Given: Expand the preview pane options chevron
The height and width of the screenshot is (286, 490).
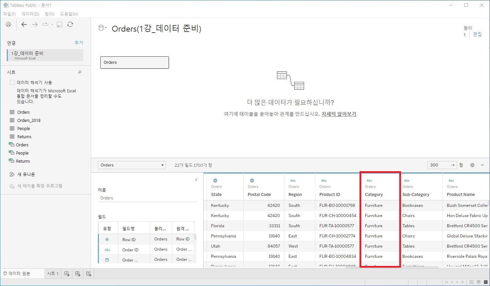Looking at the screenshot, I should click(x=483, y=165).
